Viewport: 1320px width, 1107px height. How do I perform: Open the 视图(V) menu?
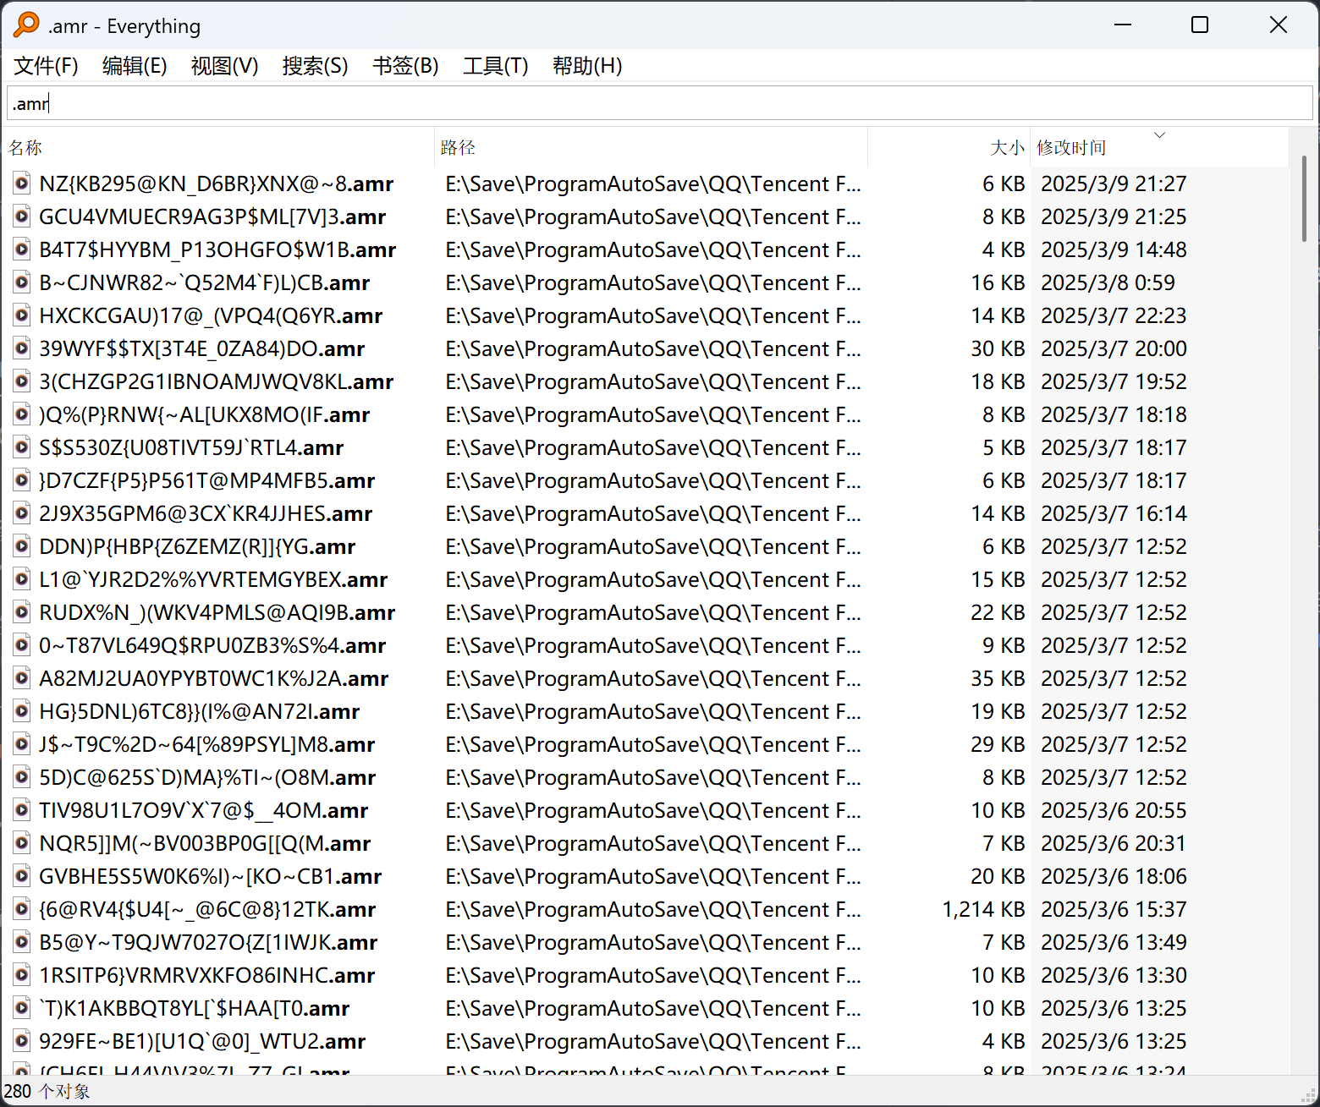click(224, 66)
